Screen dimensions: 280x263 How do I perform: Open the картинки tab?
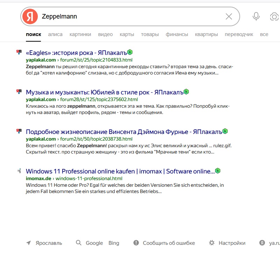click(80, 34)
